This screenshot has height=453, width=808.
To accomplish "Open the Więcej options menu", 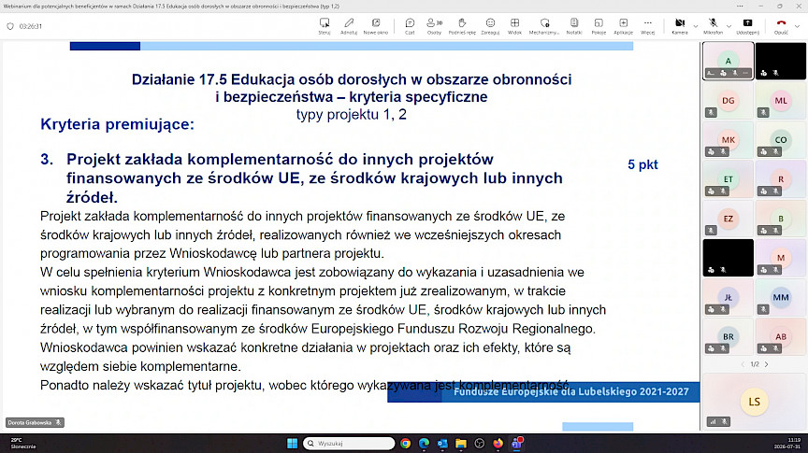I will coord(648,26).
